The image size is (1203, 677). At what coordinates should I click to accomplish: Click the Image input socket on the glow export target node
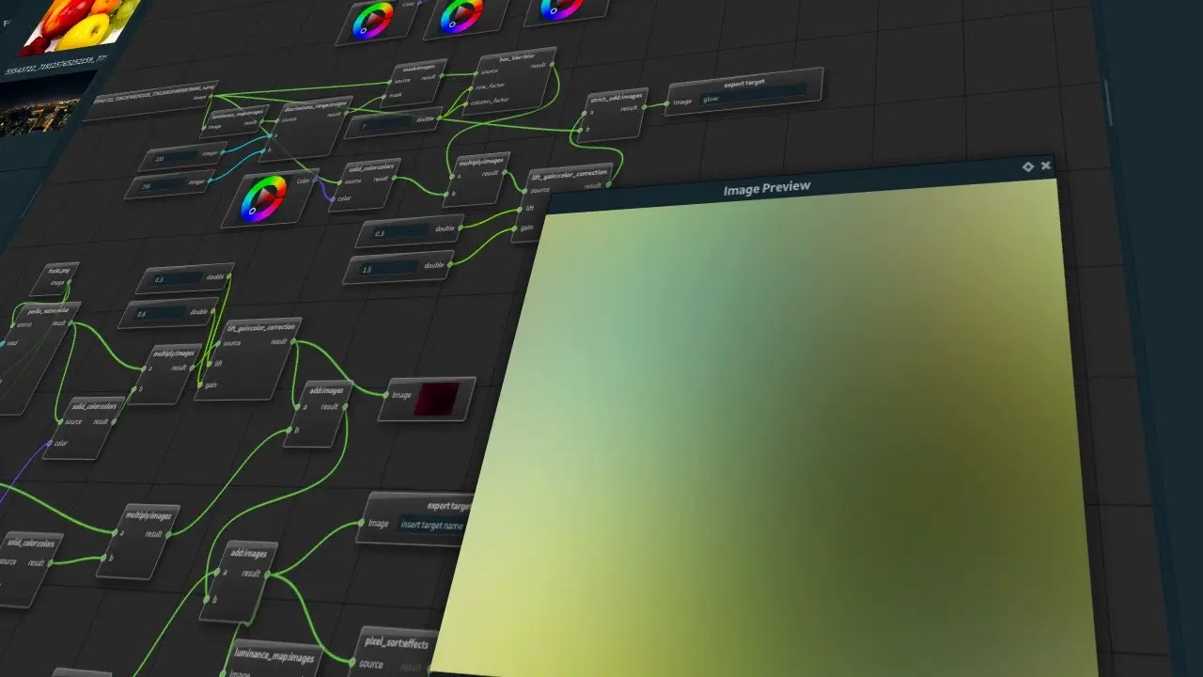click(666, 103)
